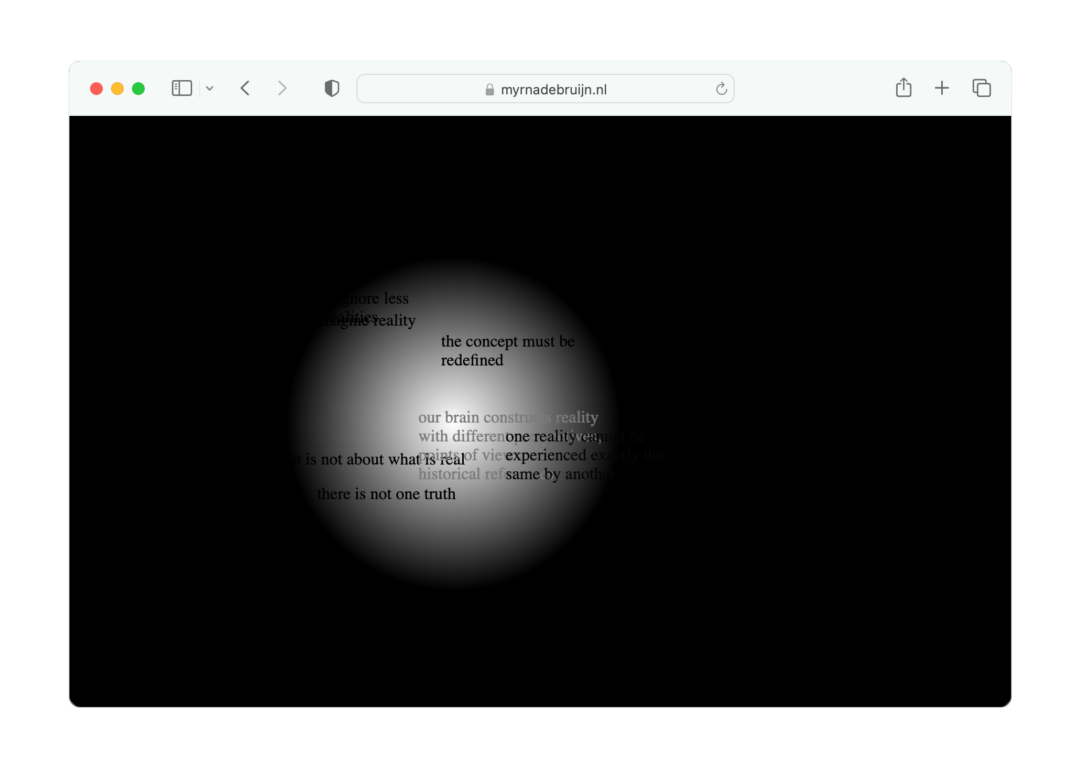Open the privacy report shield icon
The image size is (1079, 766).
point(332,88)
